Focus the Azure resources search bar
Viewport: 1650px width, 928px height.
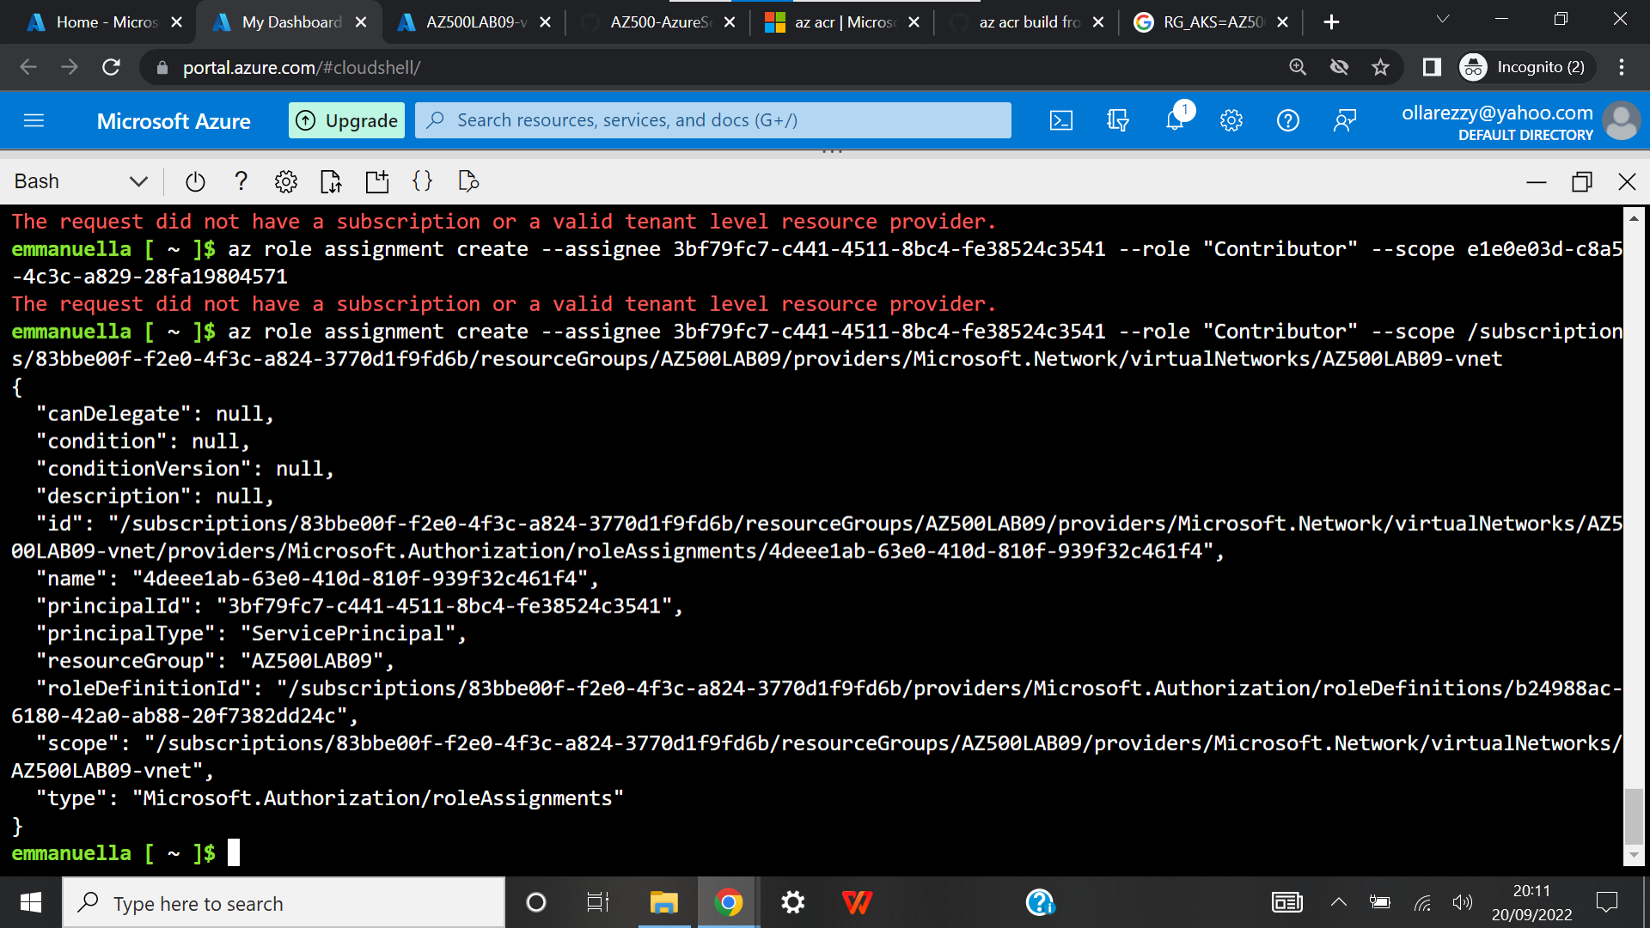click(712, 120)
